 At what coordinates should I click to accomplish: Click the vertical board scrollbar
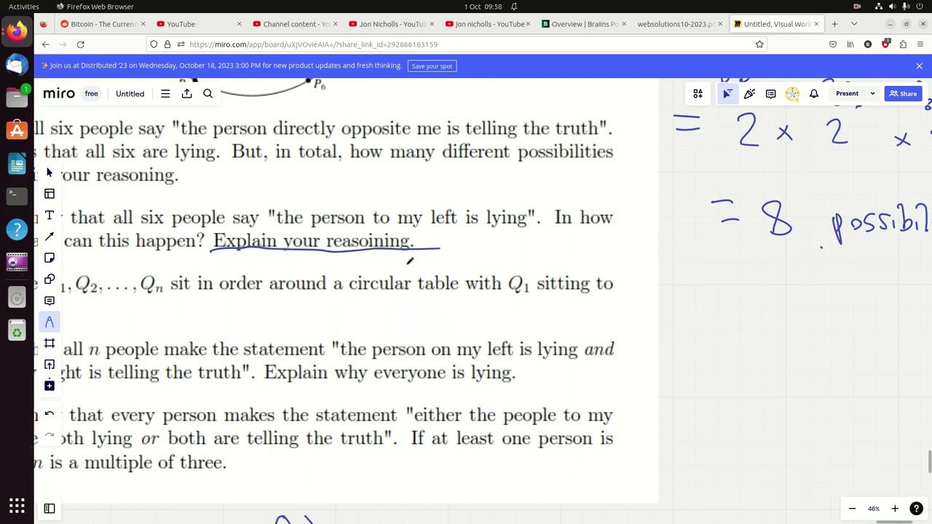929,461
